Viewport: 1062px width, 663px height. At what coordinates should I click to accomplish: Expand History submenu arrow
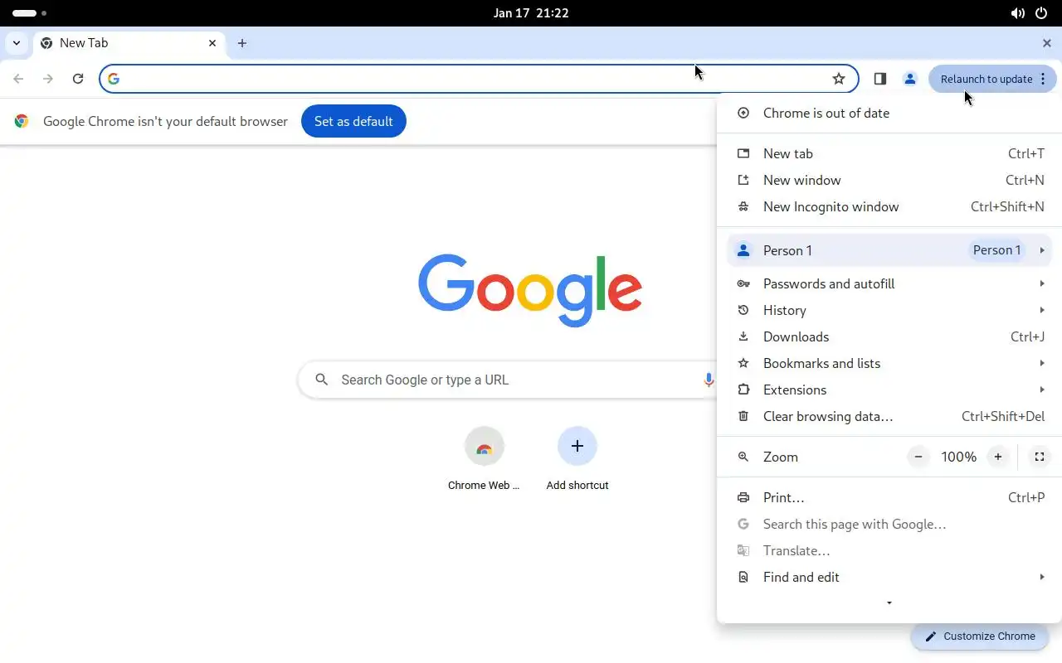(x=1042, y=310)
